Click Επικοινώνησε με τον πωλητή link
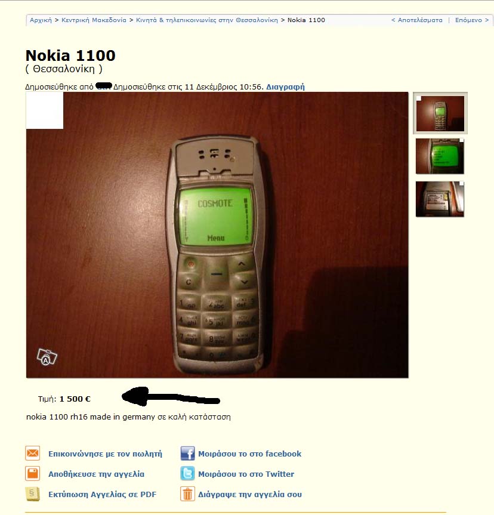This screenshot has width=494, height=515. point(105,454)
